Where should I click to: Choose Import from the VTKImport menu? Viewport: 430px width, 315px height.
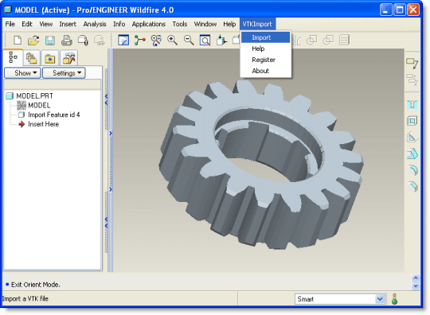[265, 37]
